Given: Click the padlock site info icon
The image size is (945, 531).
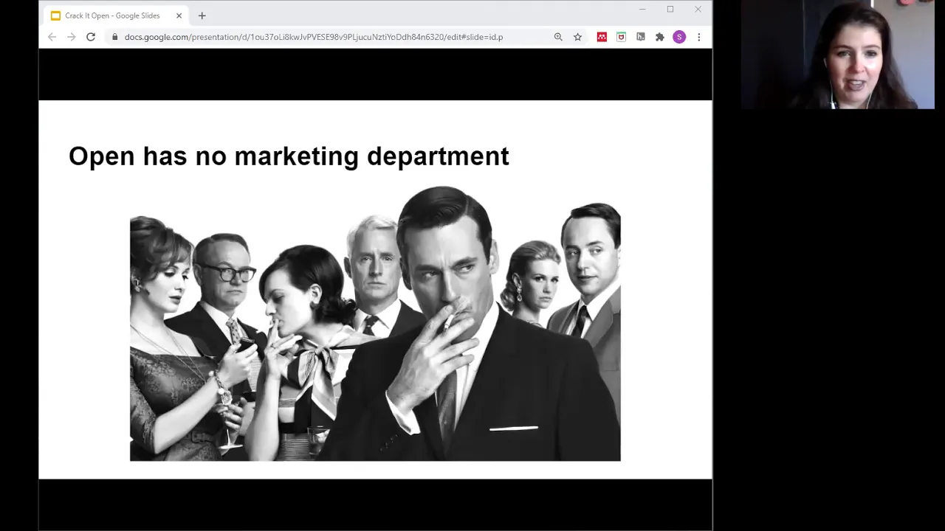Looking at the screenshot, I should pyautogui.click(x=114, y=37).
